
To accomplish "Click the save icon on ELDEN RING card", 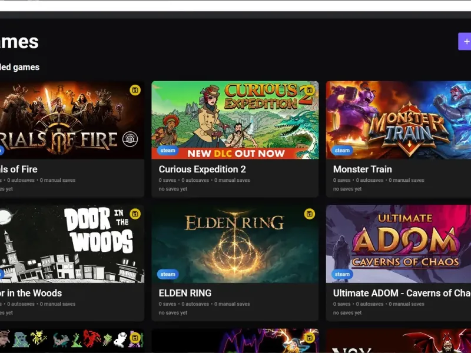I will pyautogui.click(x=310, y=214).
